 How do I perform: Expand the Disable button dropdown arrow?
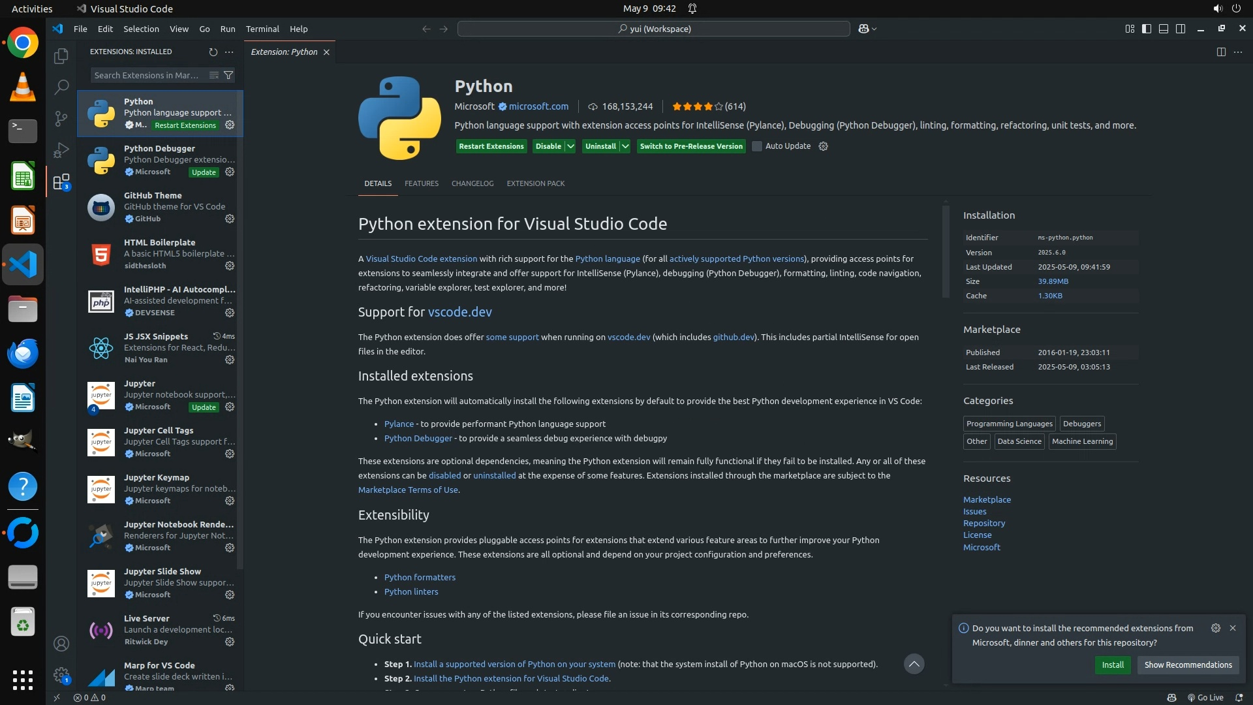(570, 146)
